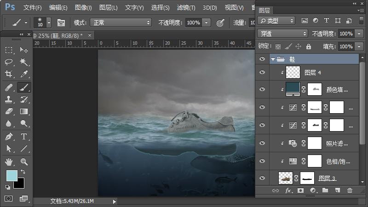Open tool preset picker arrow
The image size is (368, 207).
26,23
